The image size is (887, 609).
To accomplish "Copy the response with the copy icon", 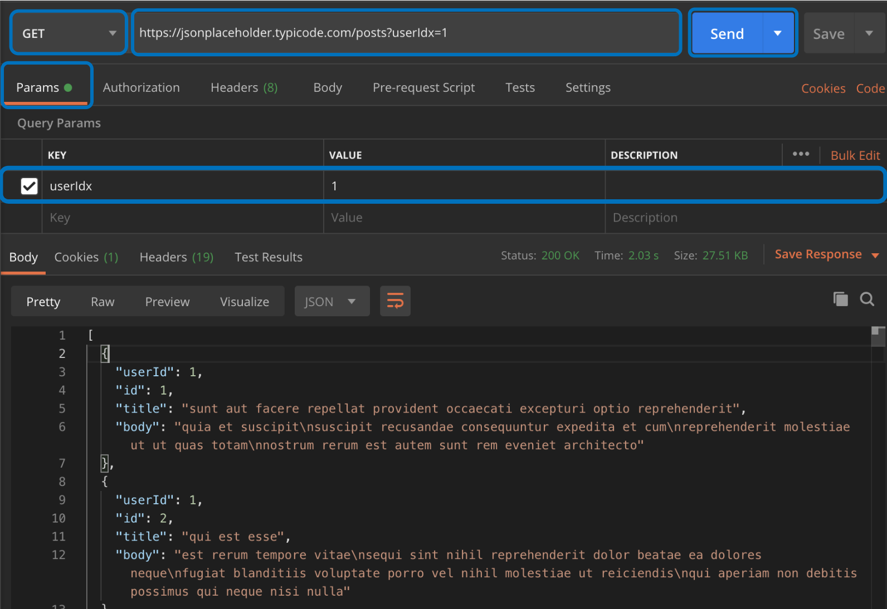I will (x=840, y=299).
